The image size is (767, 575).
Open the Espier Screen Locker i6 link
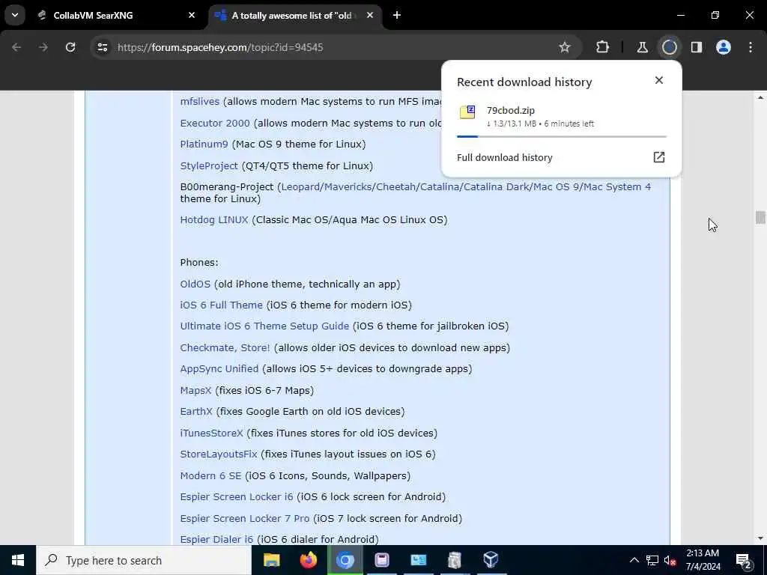pos(237,497)
